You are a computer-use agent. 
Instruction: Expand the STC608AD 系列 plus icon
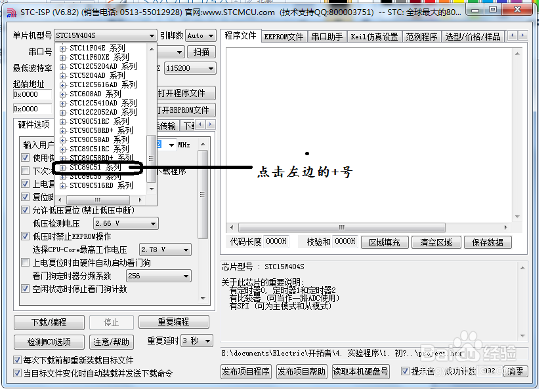coord(62,94)
